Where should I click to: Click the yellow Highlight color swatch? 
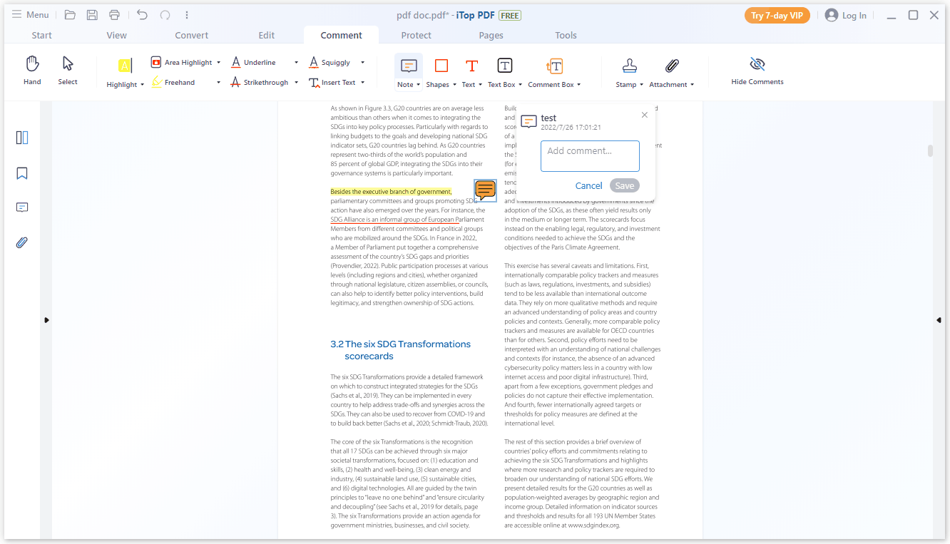[125, 66]
